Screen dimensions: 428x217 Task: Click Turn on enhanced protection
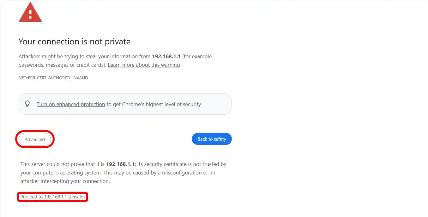pyautogui.click(x=71, y=104)
